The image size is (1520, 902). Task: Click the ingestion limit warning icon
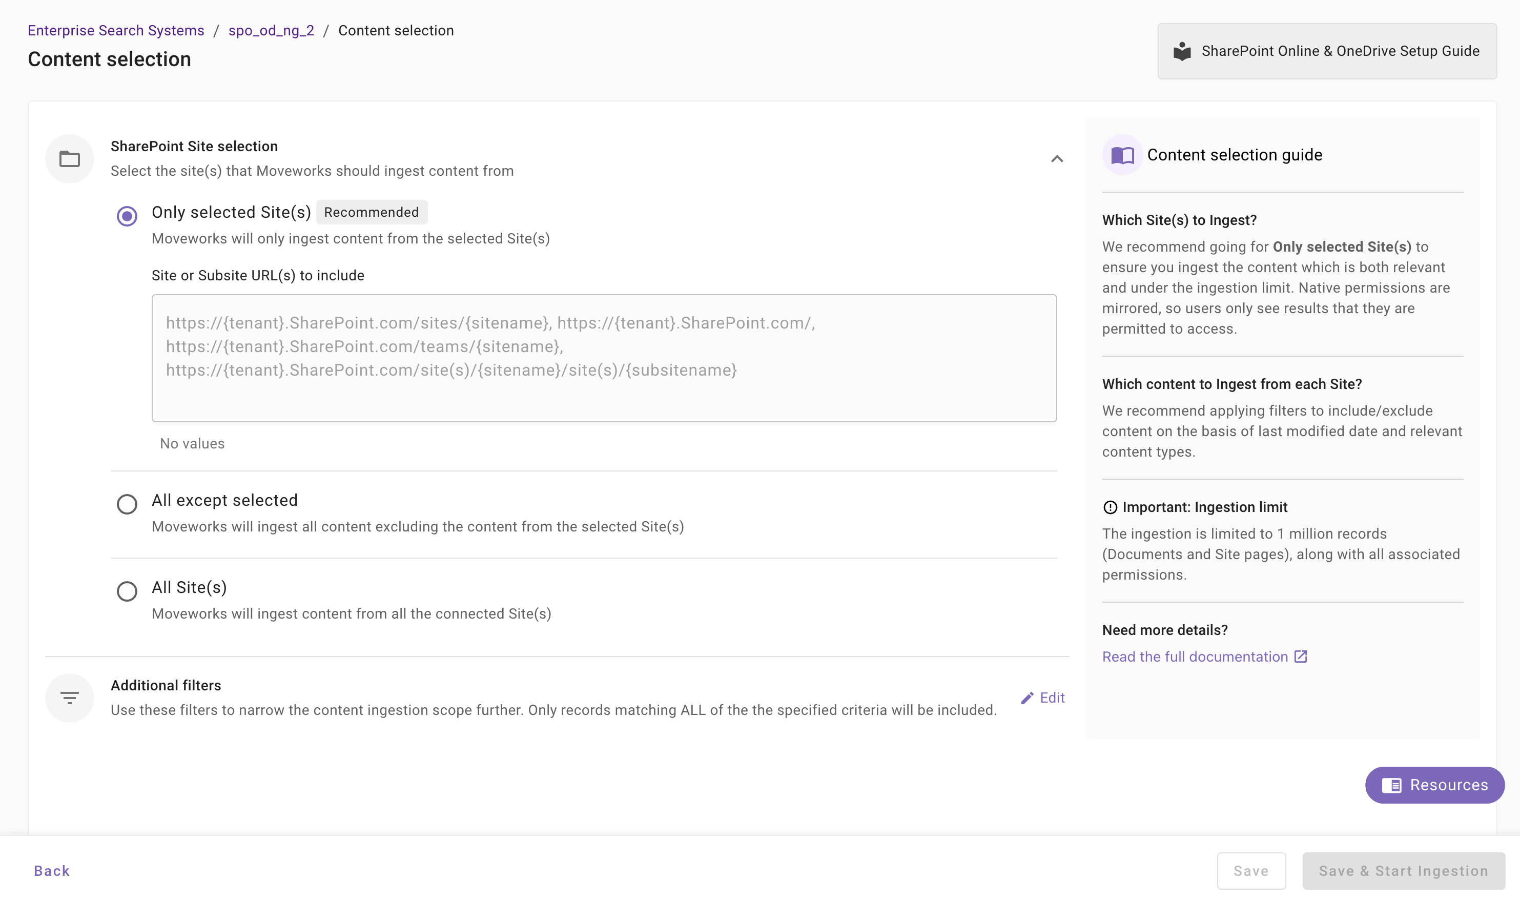pyautogui.click(x=1110, y=507)
